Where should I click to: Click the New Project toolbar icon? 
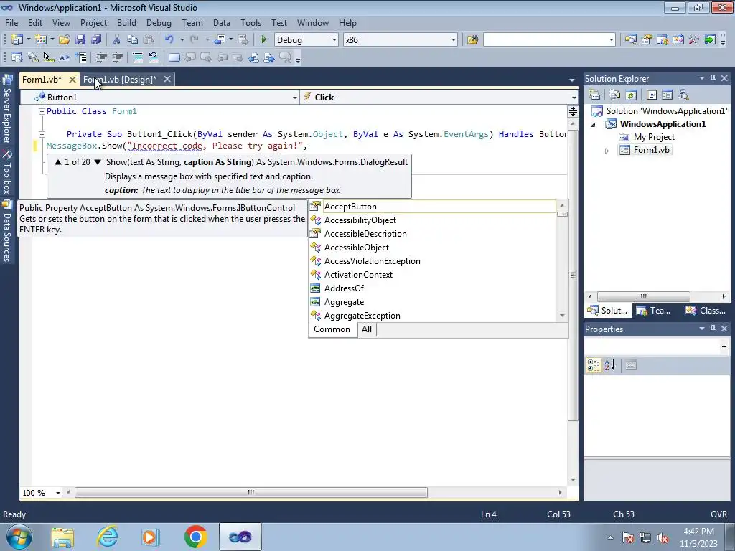[17, 40]
